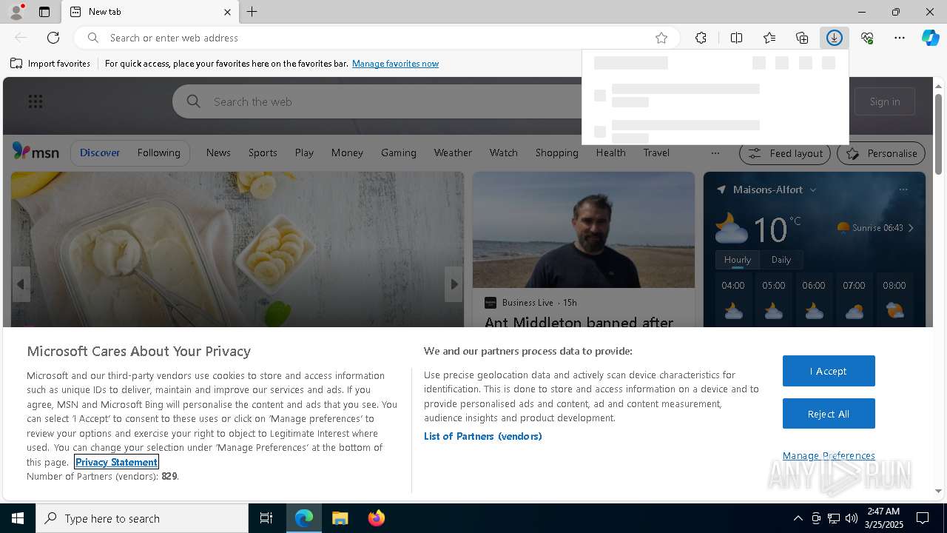Switch weather to Daily tab
947x533 pixels.
[781, 260]
